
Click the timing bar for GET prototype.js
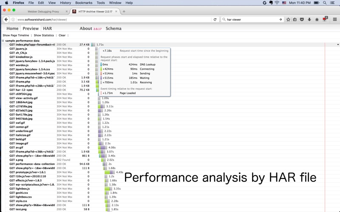coord(110,172)
